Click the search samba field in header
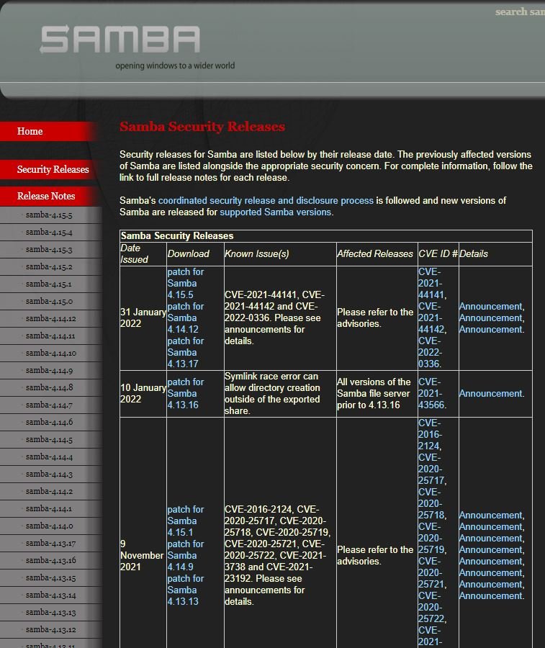Viewport: 545px width, 648px height. 520,12
